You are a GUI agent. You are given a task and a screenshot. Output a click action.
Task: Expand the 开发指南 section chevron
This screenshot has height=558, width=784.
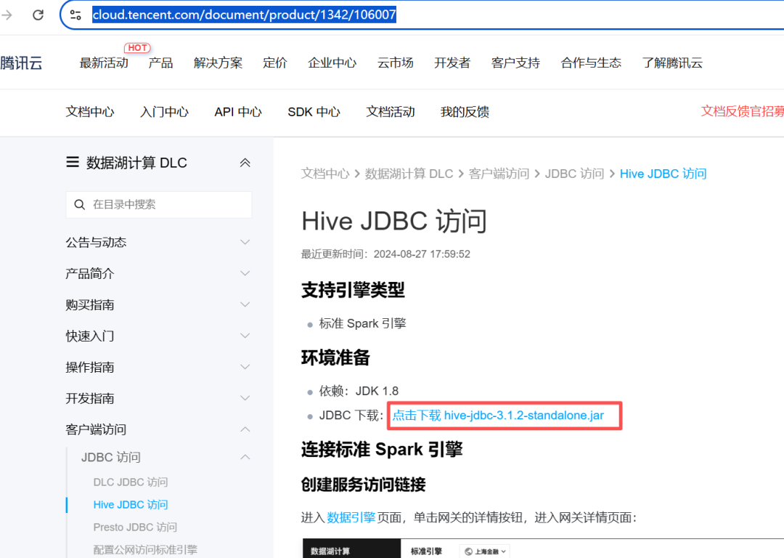[x=245, y=398]
